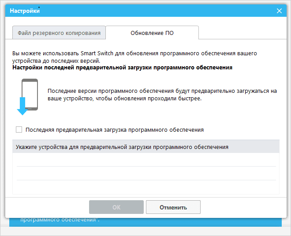Select the Обновление ПО tab
The width and height of the screenshot is (291, 236).
(152, 33)
